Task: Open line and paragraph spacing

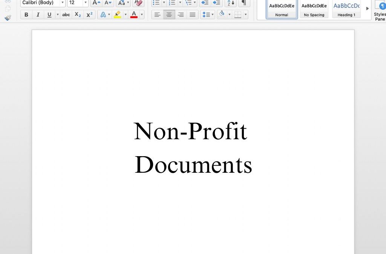Action: [x=208, y=15]
